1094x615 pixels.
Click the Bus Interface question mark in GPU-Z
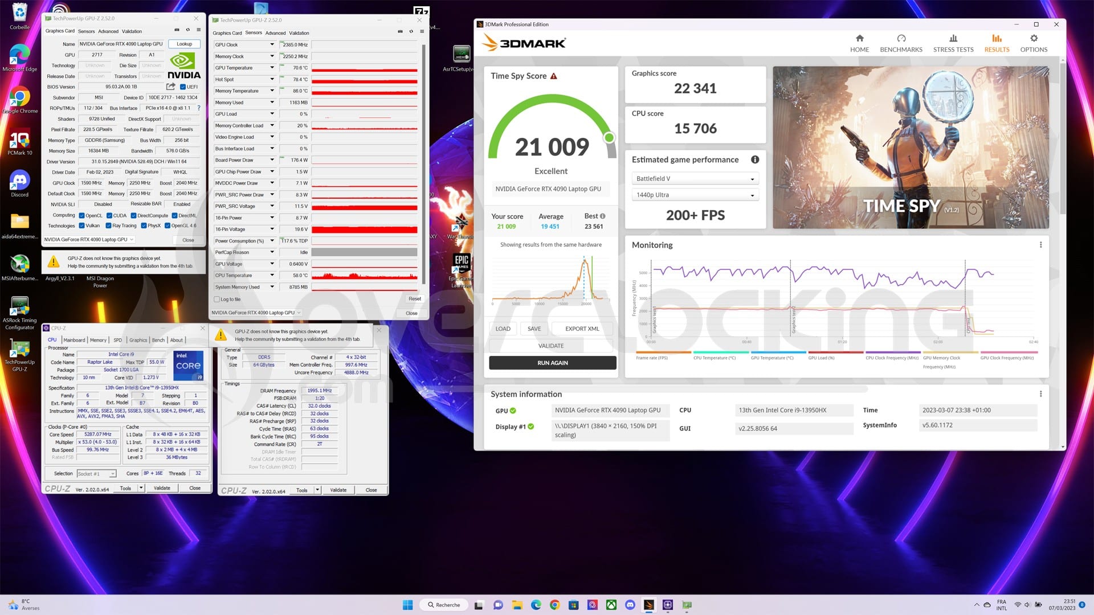pyautogui.click(x=198, y=108)
